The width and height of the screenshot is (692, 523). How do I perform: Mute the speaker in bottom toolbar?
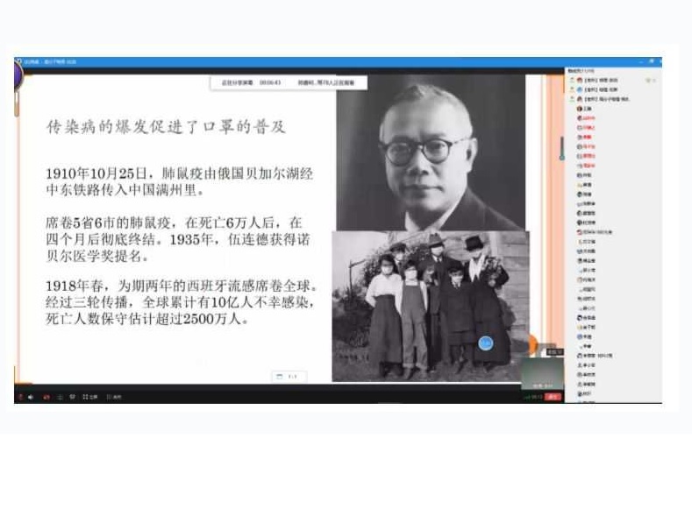click(x=31, y=397)
